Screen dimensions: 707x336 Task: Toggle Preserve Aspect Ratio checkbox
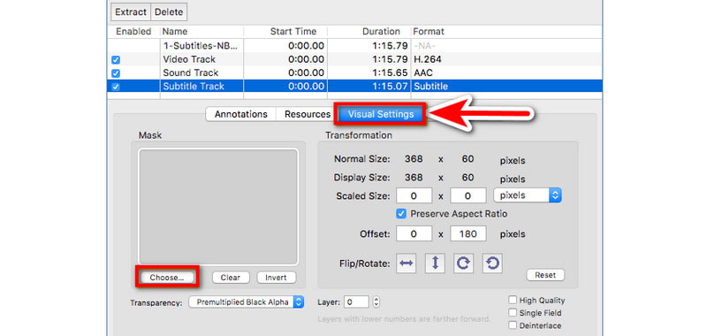(x=400, y=214)
